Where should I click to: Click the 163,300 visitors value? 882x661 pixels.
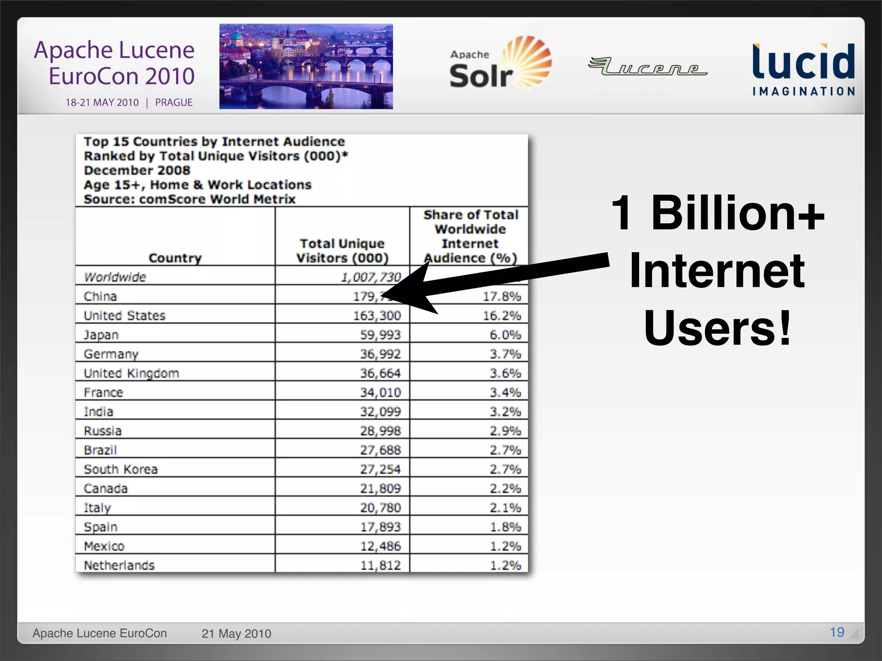pos(377,315)
